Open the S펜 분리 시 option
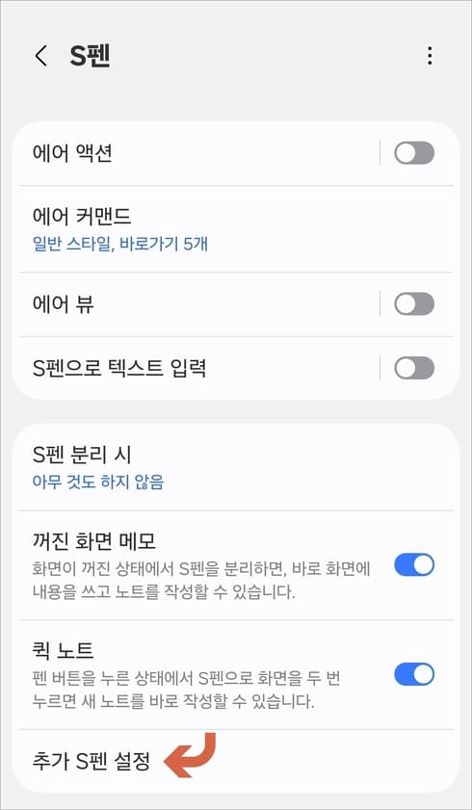Image resolution: width=472 pixels, height=810 pixels. (x=235, y=467)
